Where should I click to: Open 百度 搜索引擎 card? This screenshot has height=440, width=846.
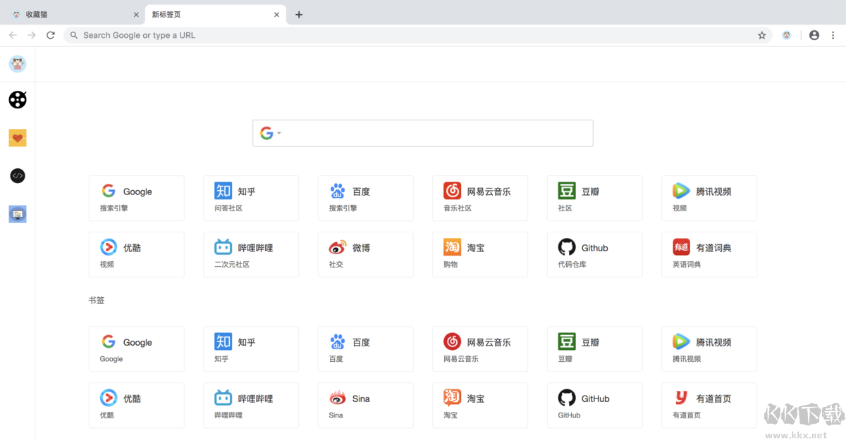[366, 199]
